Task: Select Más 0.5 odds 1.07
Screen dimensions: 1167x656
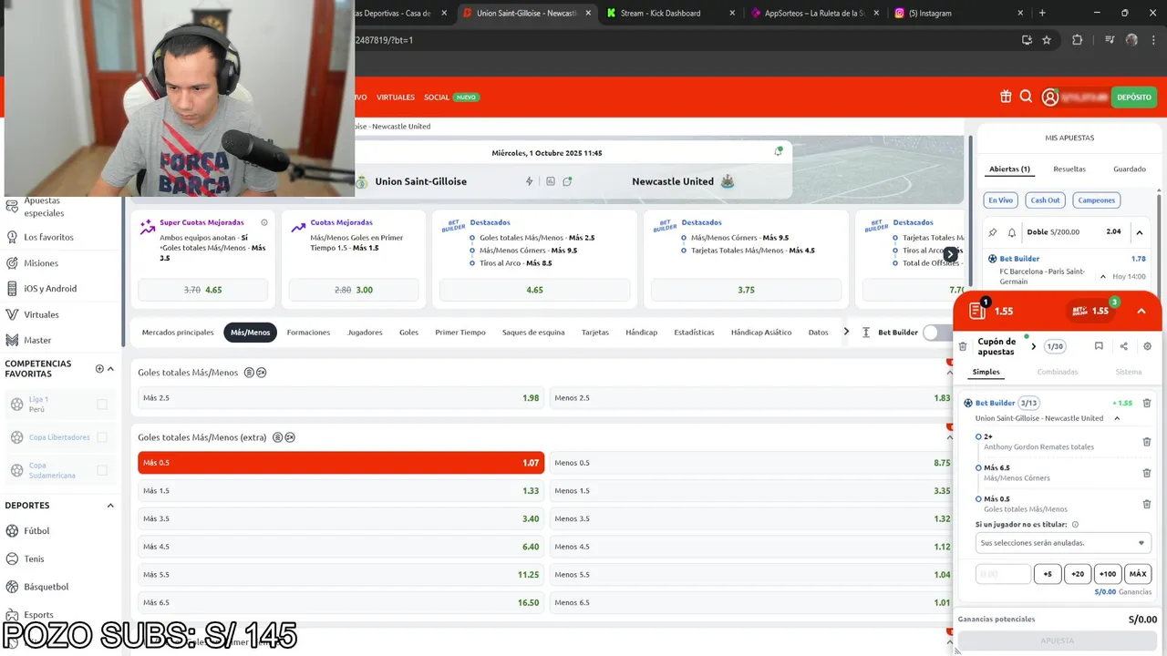Action: point(341,463)
